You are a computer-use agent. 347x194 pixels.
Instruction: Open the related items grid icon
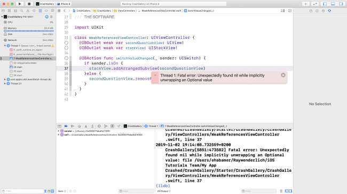click(x=59, y=11)
